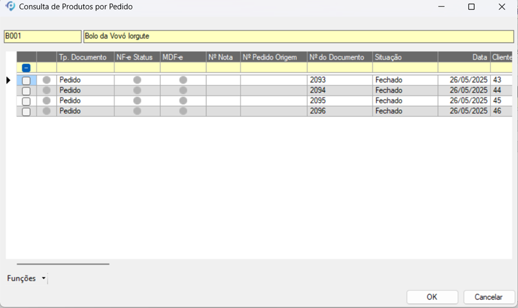Screen dimensions: 518x308
Task: Click NF-e status circle for order 2093
Action: 137,80
